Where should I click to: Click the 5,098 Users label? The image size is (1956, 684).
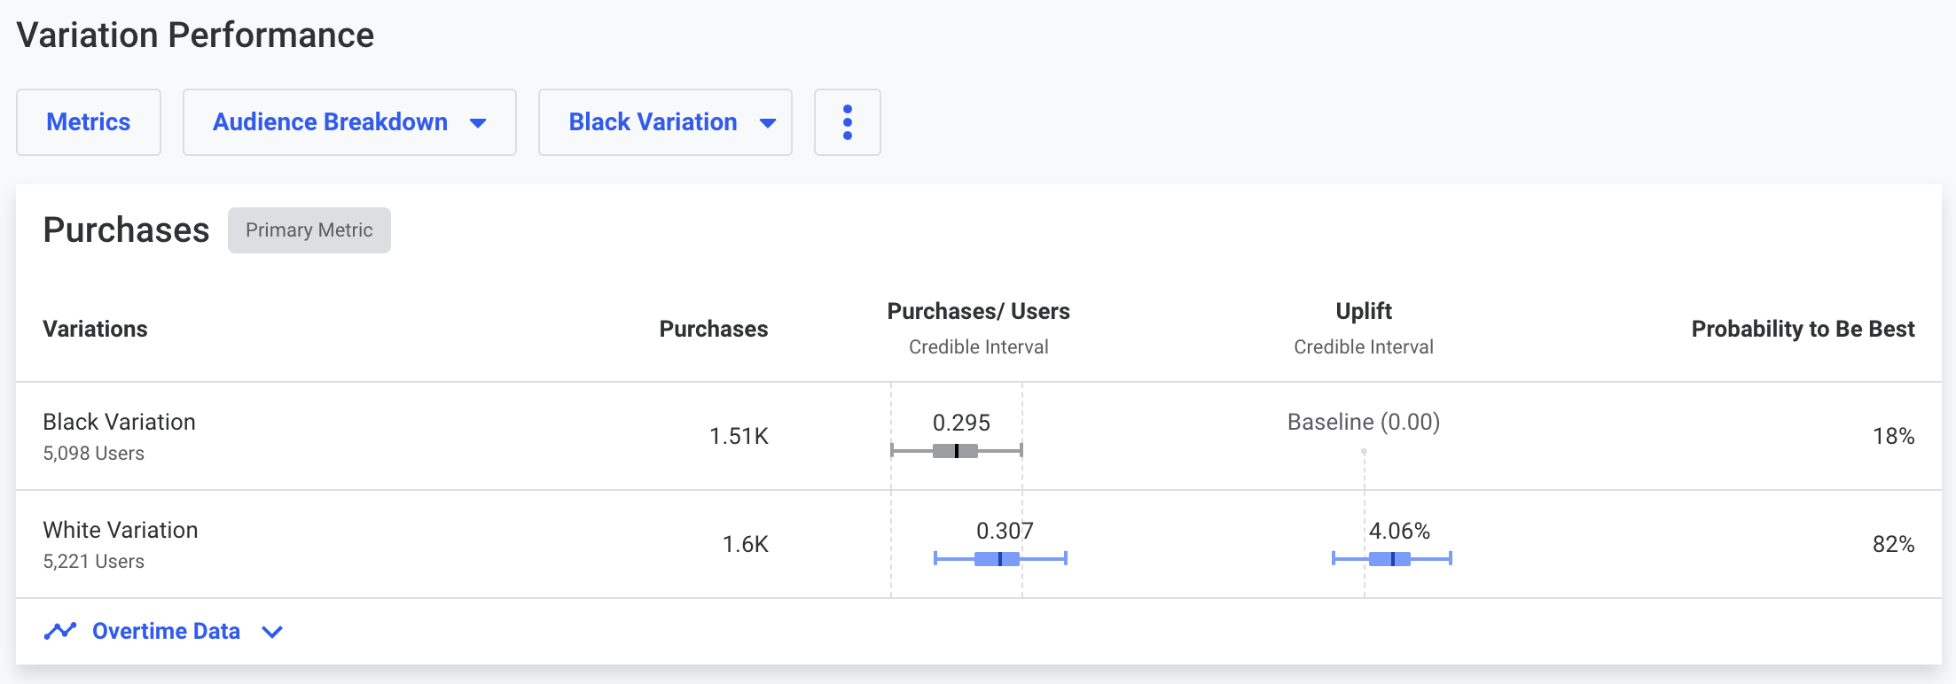(x=93, y=453)
